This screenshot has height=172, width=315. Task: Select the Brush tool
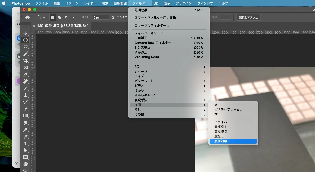25,89
